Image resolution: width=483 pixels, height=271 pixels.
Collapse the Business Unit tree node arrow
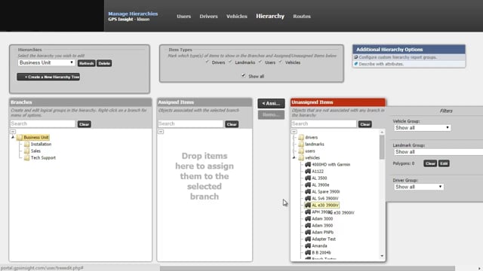point(13,137)
